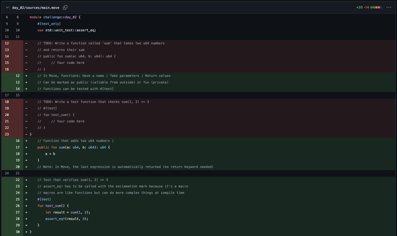The width and height of the screenshot is (397, 236).
Task: Click added line 'Functions can be tested with #[test]'
Action: [76, 89]
